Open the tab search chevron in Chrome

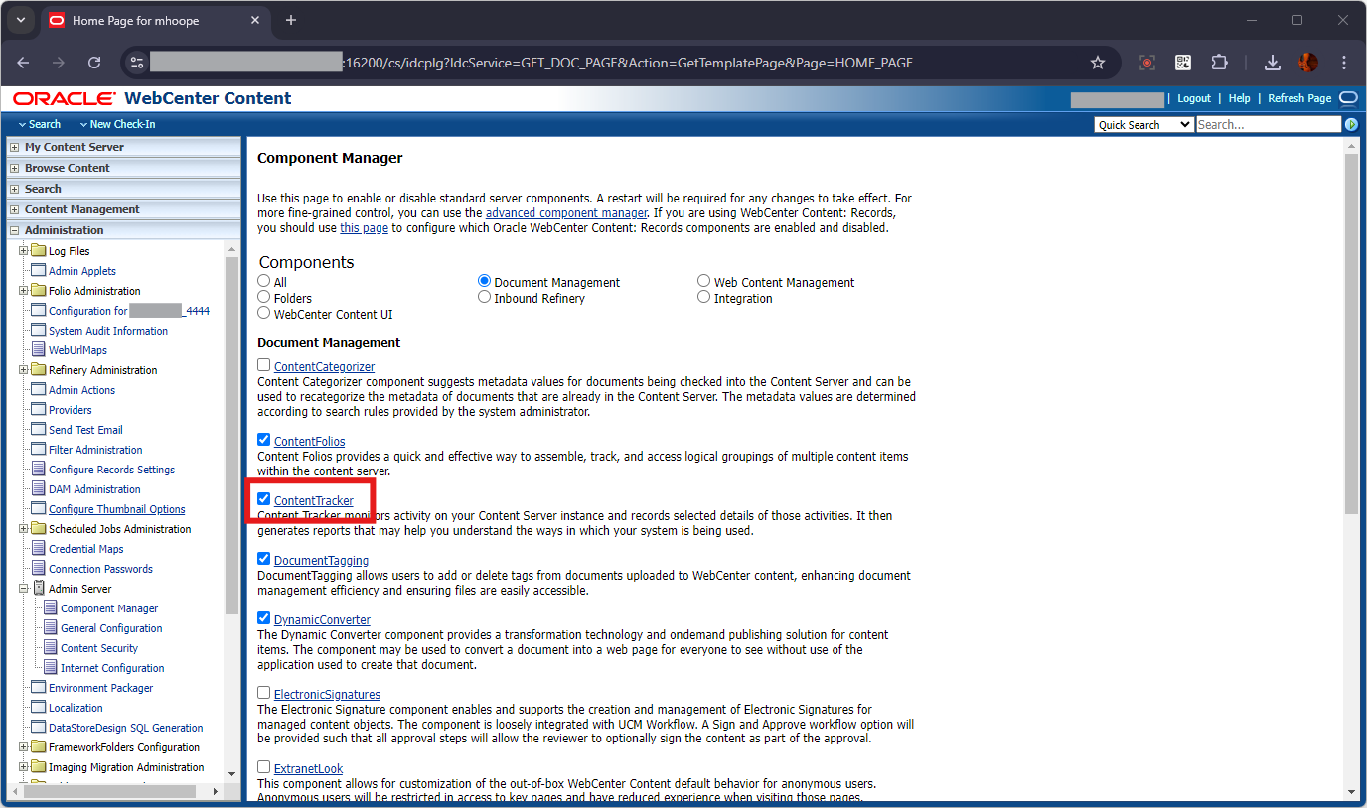20,20
